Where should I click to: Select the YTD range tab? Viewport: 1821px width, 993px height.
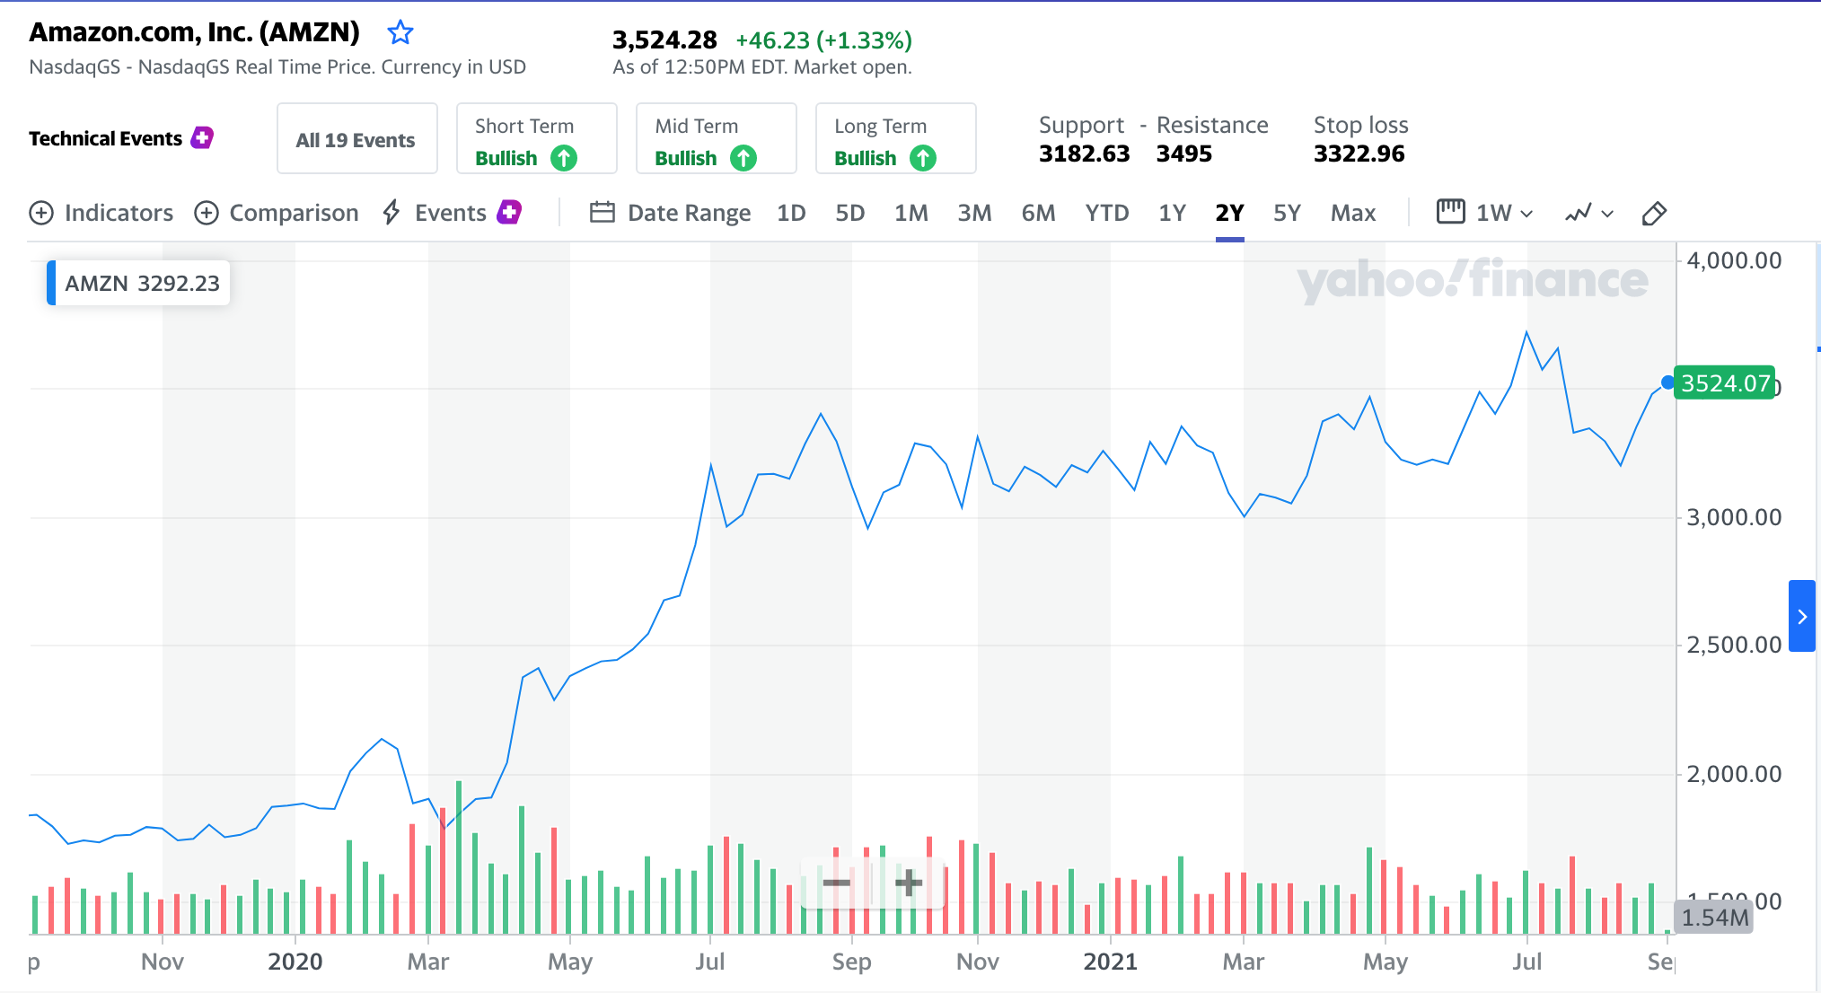coord(1107,213)
